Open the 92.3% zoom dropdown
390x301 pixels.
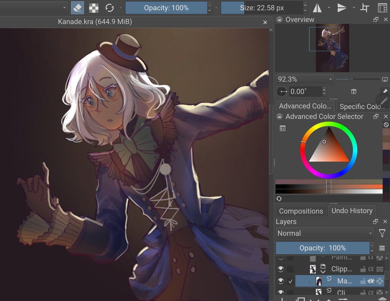pyautogui.click(x=305, y=79)
